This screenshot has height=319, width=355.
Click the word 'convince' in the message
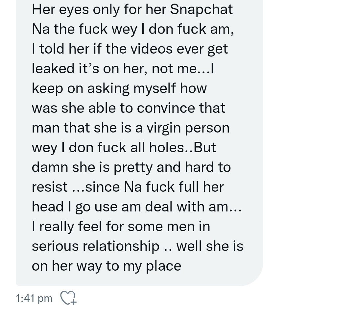166,108
